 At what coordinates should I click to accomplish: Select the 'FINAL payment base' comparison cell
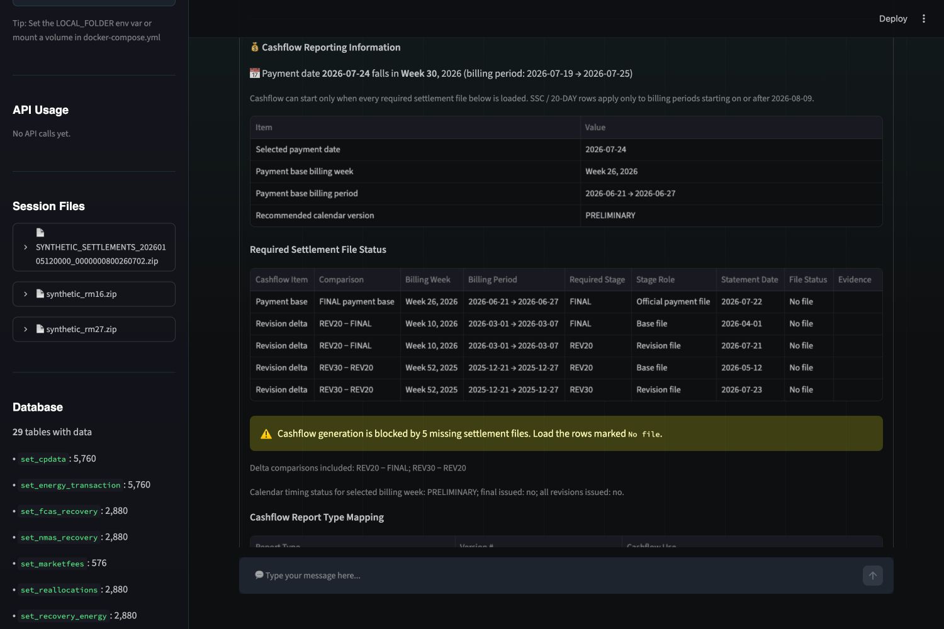coord(357,302)
